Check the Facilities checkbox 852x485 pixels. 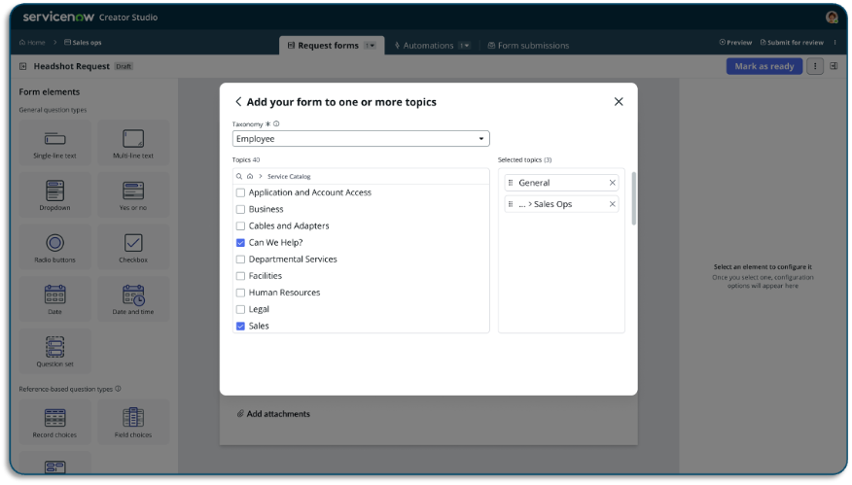(240, 276)
